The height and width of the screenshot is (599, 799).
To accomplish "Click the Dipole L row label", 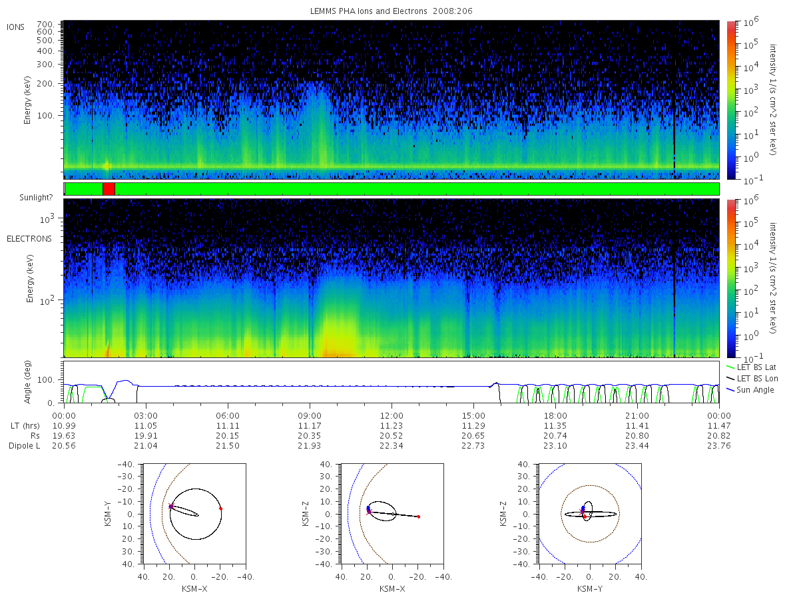I will (x=24, y=445).
